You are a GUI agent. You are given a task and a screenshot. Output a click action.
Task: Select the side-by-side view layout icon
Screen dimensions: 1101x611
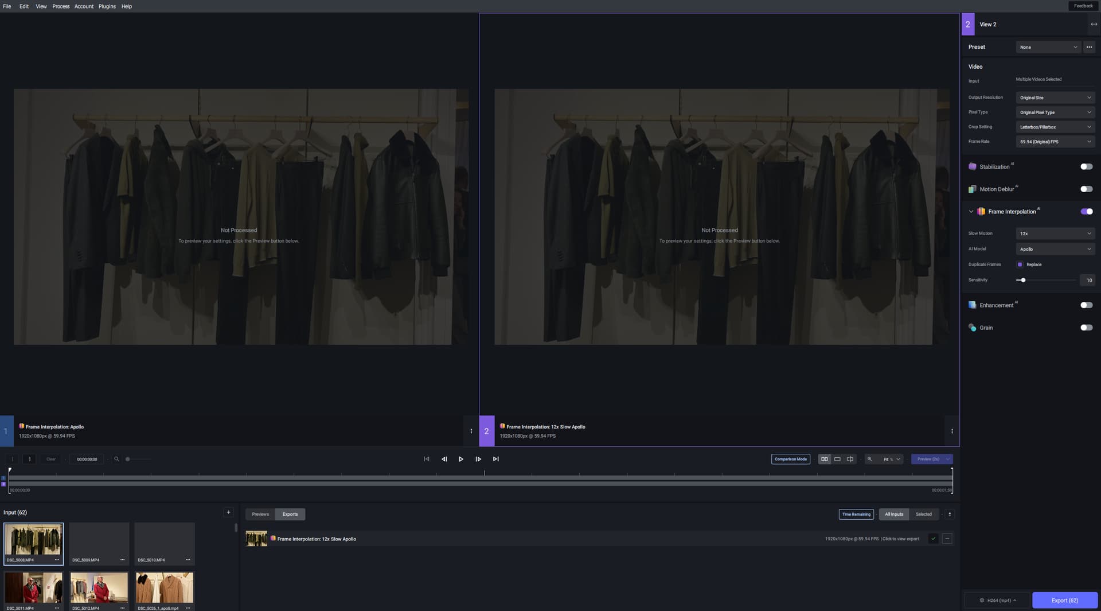pos(824,459)
